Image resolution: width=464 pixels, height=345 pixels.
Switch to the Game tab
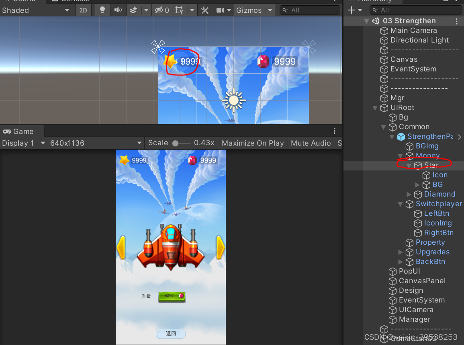pos(22,132)
